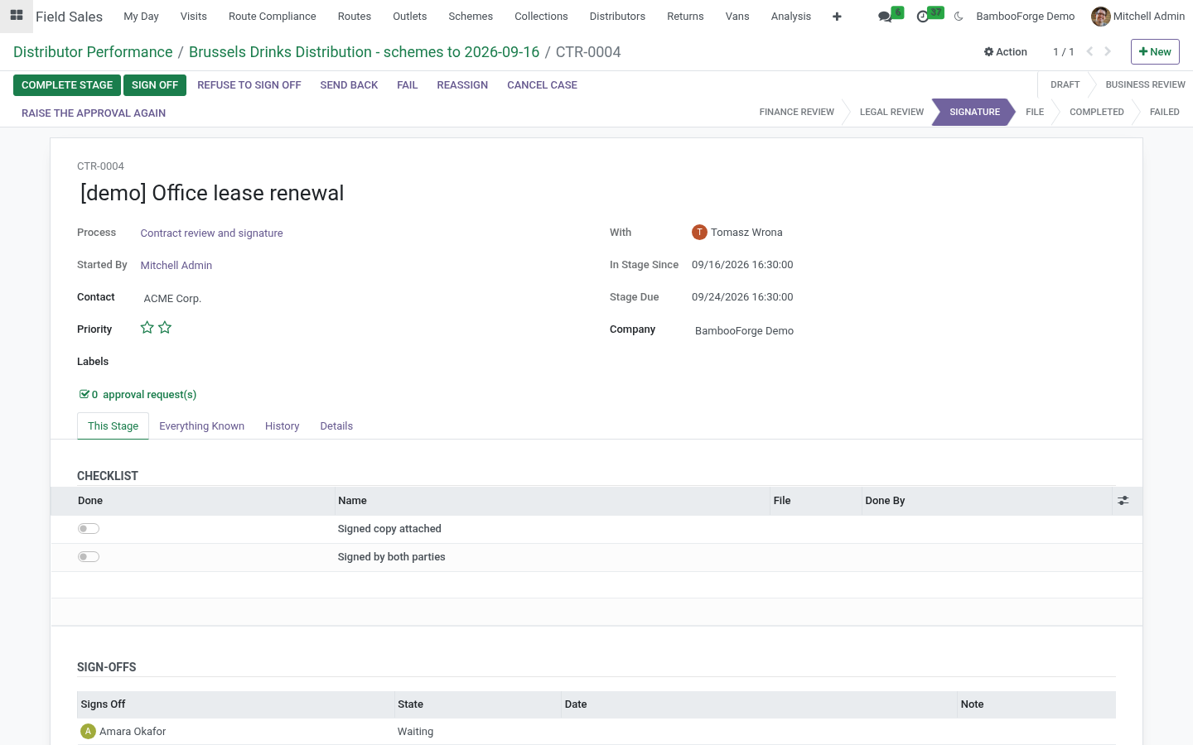Switch to Everything Known tab
1193x745 pixels.
click(201, 426)
